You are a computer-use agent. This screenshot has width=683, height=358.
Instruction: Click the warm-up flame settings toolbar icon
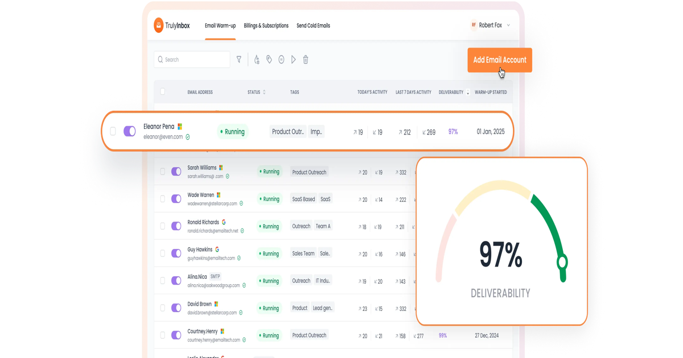click(x=257, y=59)
